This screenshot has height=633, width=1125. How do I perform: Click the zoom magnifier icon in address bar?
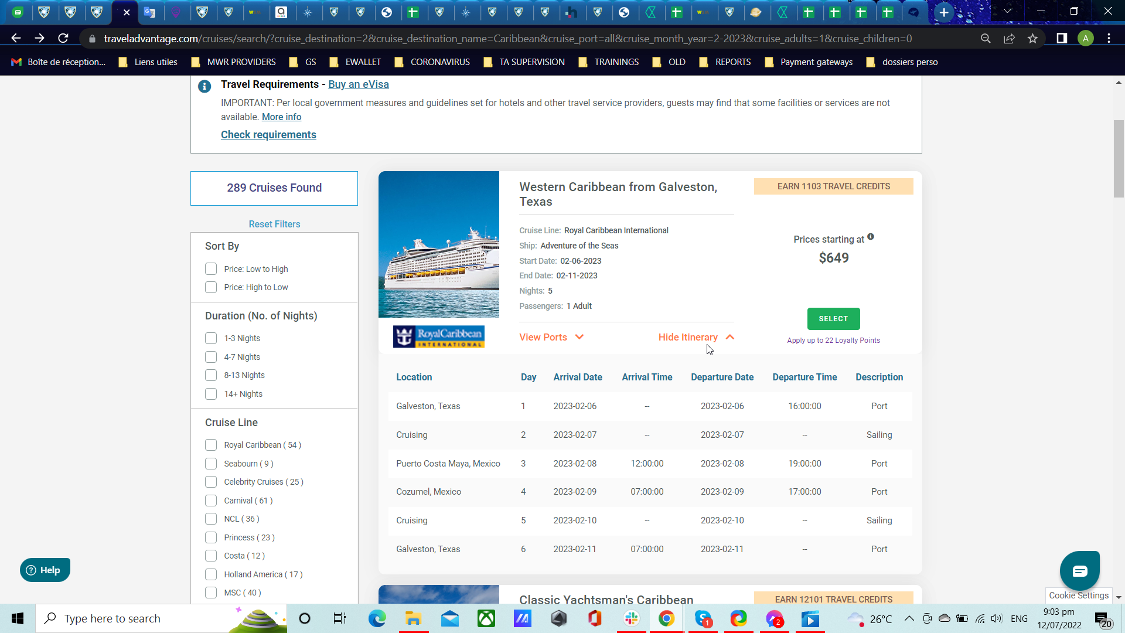(986, 39)
